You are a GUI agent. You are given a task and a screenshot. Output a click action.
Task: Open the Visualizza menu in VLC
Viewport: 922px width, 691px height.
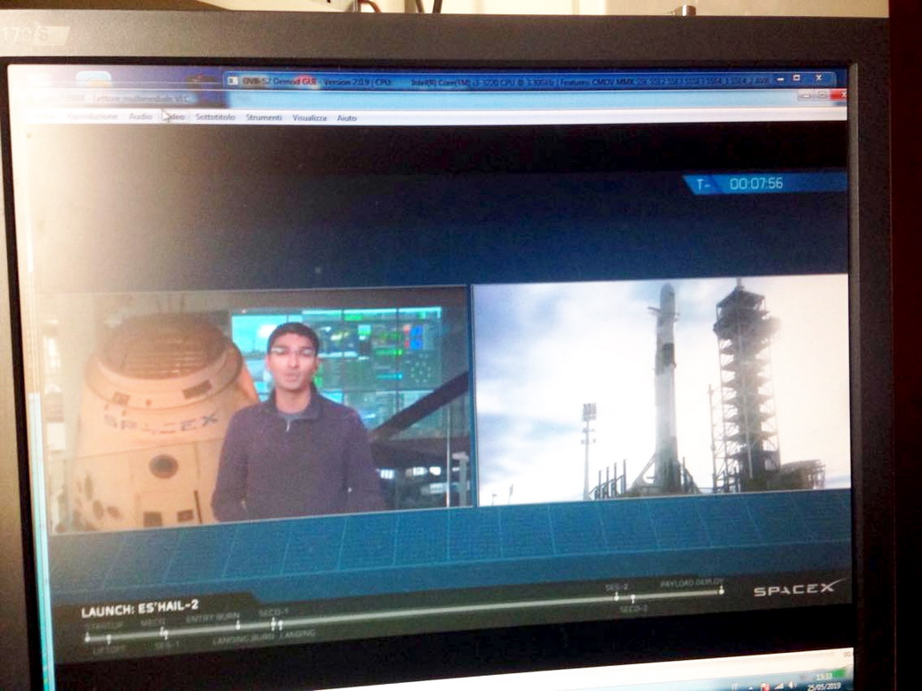coord(310,117)
